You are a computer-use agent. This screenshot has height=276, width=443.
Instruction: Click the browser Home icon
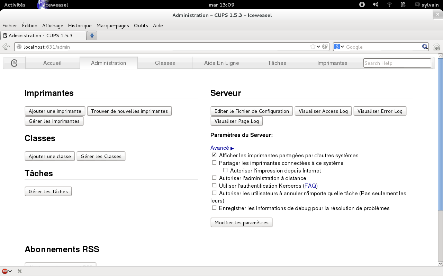436,47
